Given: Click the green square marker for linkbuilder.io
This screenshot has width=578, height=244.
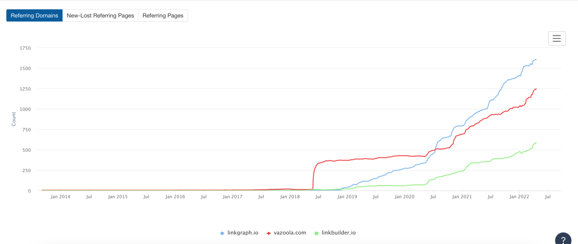Looking at the screenshot, I should coord(317,233).
